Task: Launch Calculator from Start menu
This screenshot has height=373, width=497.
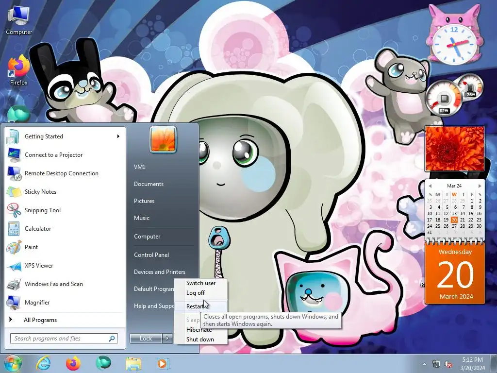Action: (x=65, y=228)
